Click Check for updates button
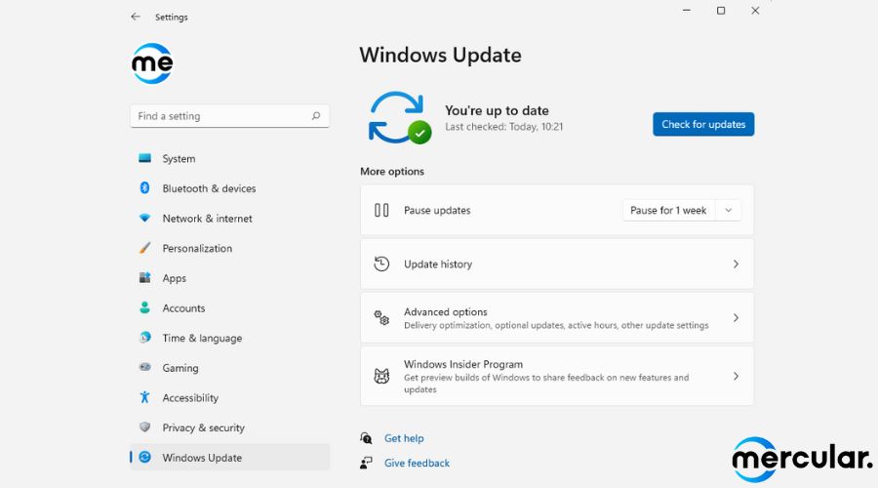Viewport: 878px width, 488px height. pos(703,124)
